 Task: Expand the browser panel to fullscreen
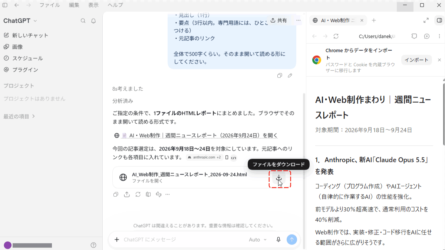tap(426, 20)
